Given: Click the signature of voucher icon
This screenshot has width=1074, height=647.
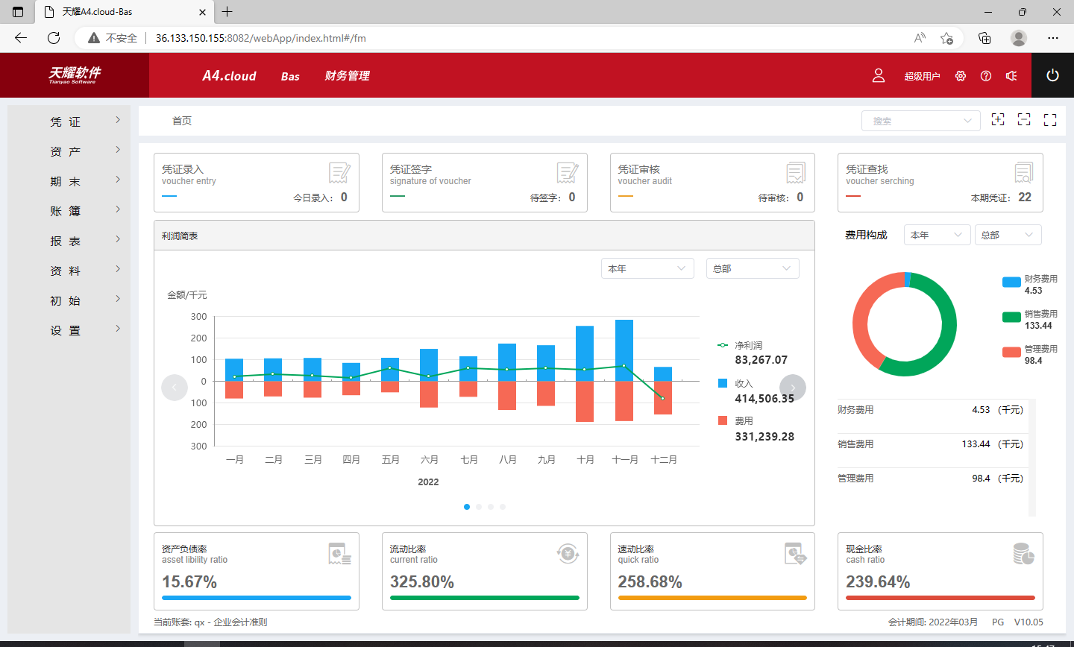Looking at the screenshot, I should (568, 173).
